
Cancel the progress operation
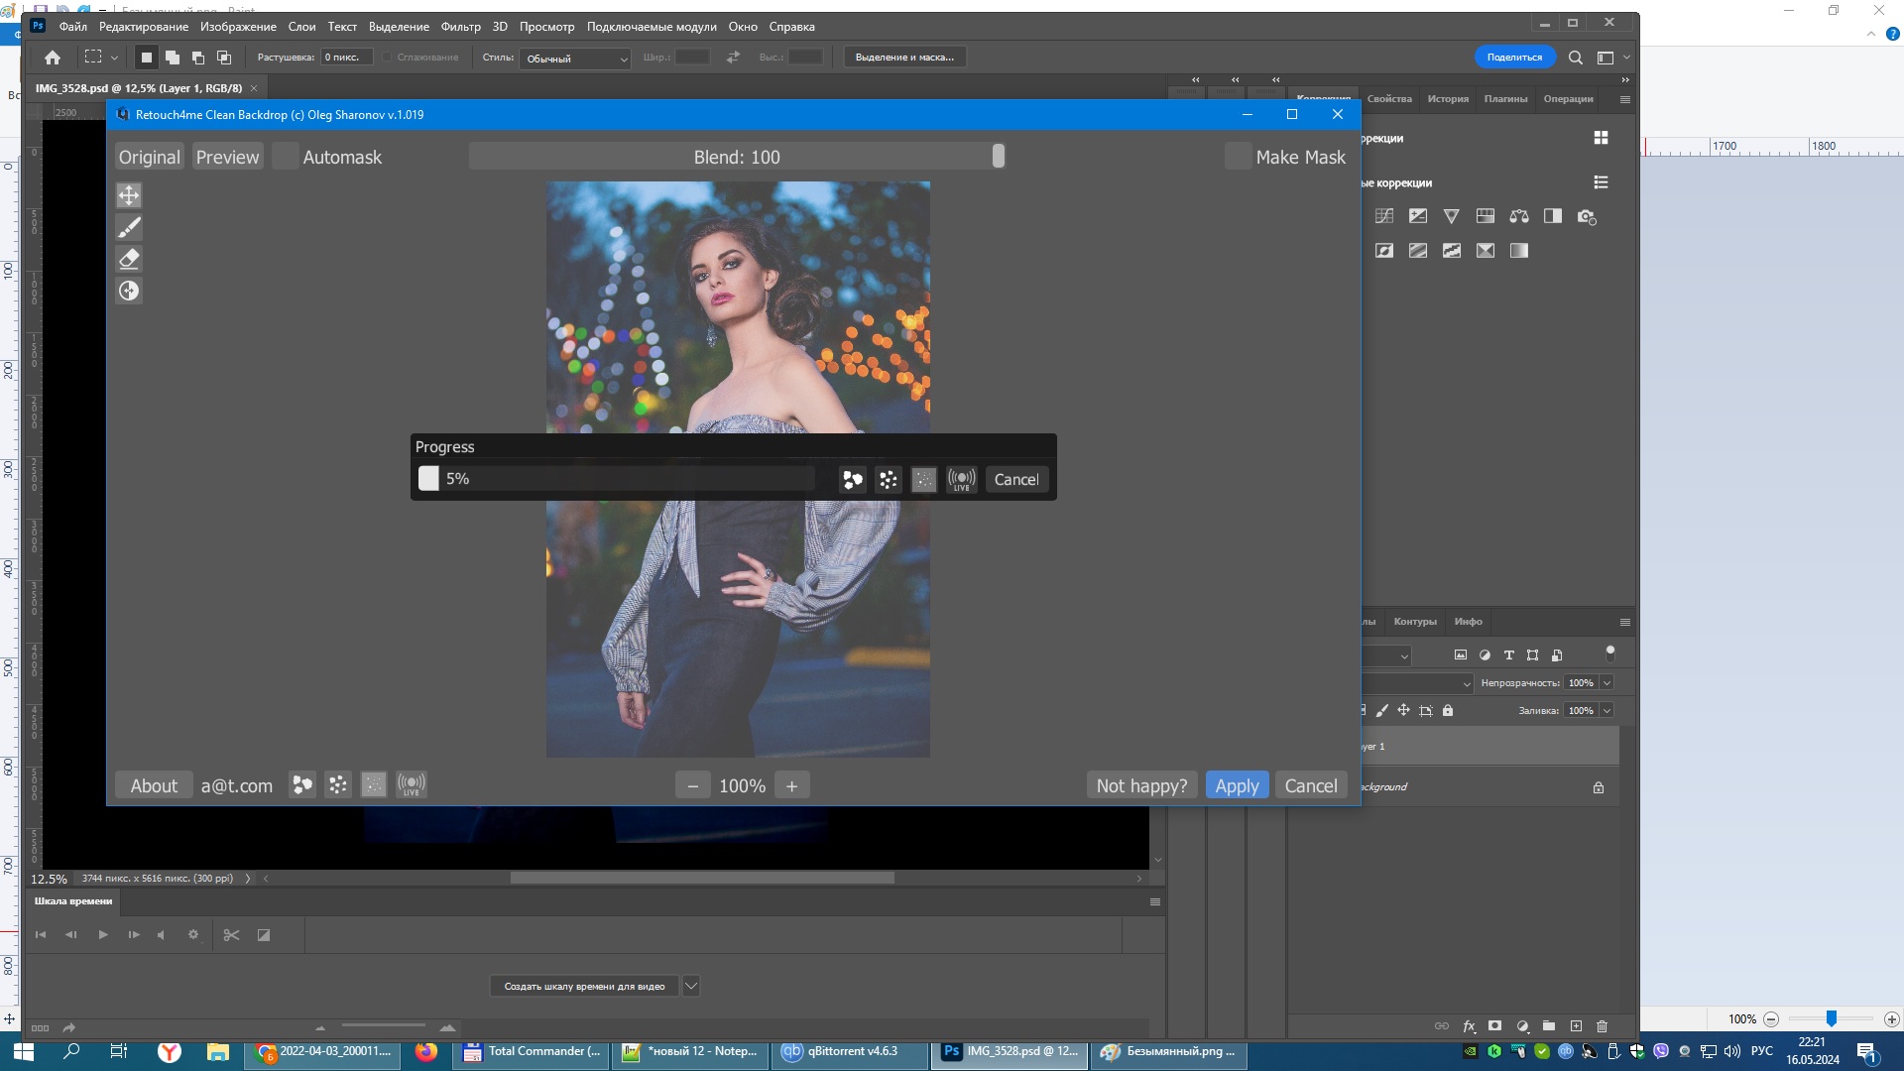[1016, 480]
